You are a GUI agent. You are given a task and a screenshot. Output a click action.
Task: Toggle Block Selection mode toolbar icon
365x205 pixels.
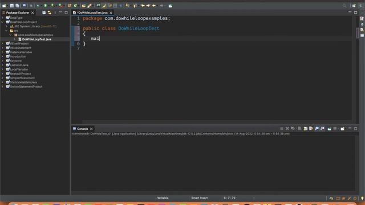[x=115, y=6]
